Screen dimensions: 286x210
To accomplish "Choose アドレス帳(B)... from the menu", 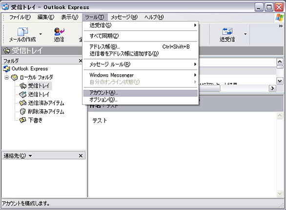I will 140,47.
